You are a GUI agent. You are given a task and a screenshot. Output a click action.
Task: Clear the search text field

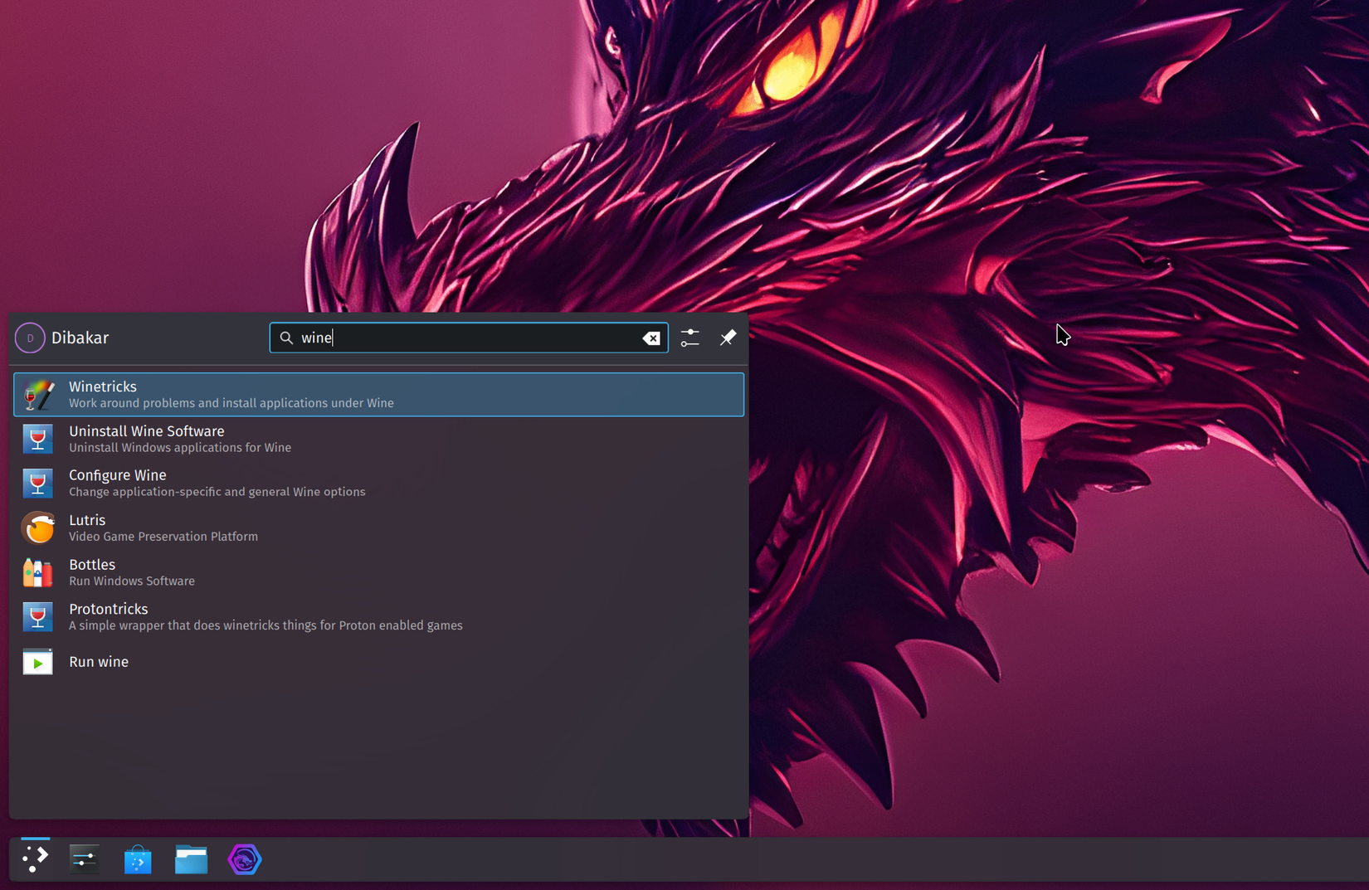[x=651, y=338]
